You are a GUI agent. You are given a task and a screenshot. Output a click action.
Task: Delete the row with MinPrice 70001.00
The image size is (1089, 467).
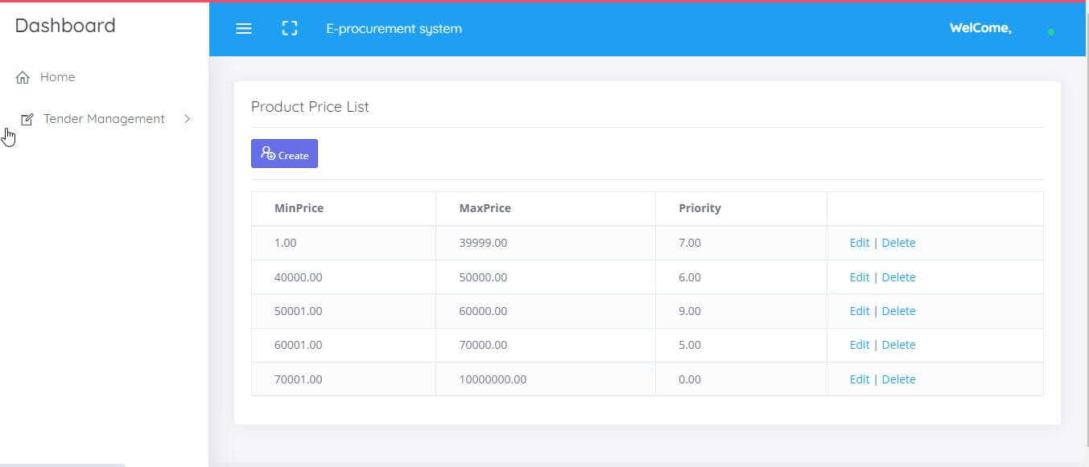click(x=898, y=379)
